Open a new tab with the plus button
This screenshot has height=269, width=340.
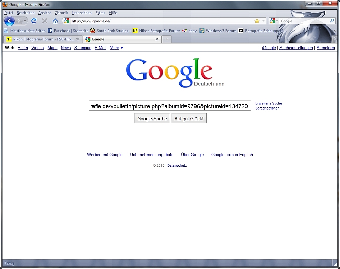[167, 39]
